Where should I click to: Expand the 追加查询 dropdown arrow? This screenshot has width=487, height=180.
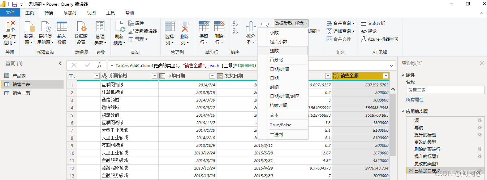click(353, 31)
